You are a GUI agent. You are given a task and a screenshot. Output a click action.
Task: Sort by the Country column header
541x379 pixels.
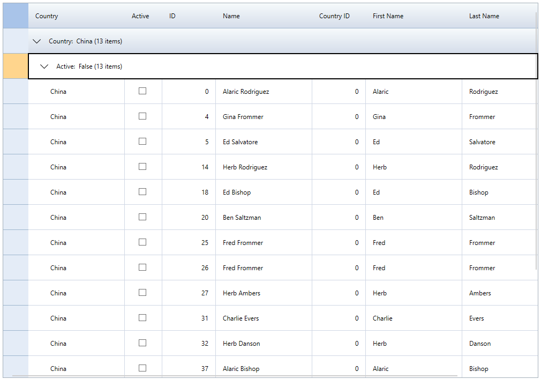[47, 16]
